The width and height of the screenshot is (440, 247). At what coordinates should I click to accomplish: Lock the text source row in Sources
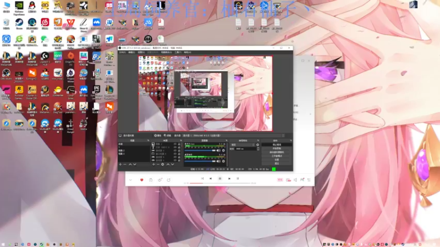(x=179, y=147)
